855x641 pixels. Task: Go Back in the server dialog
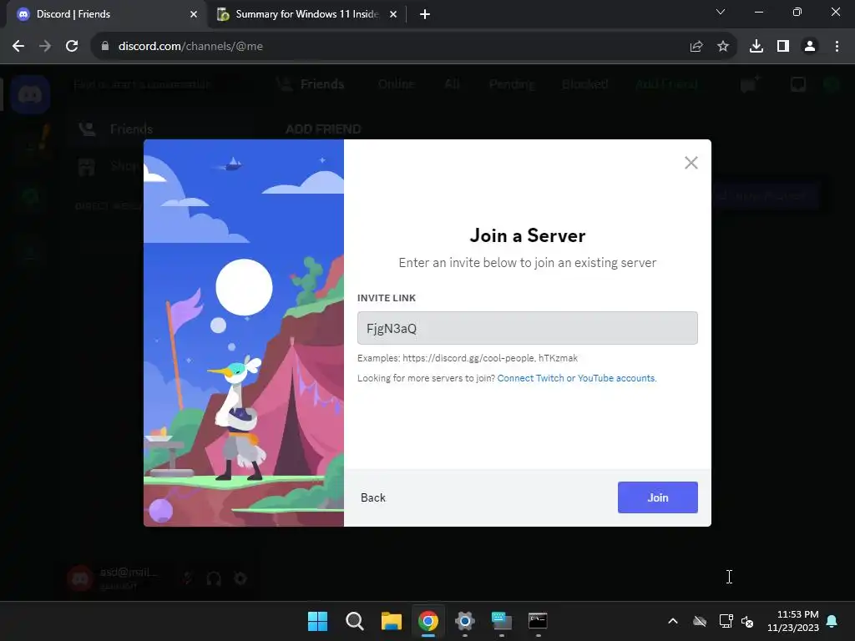point(373,497)
